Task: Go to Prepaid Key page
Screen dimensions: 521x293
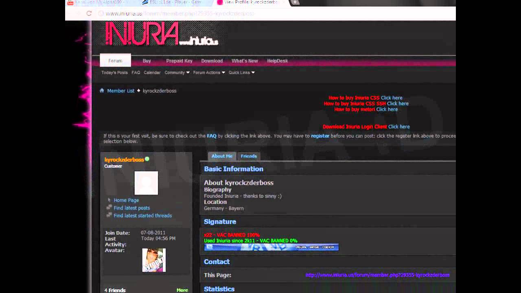Action: [x=179, y=61]
